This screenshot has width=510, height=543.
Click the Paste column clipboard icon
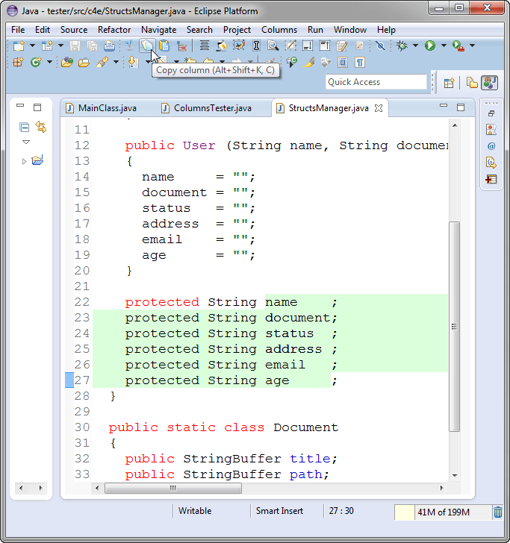click(164, 45)
